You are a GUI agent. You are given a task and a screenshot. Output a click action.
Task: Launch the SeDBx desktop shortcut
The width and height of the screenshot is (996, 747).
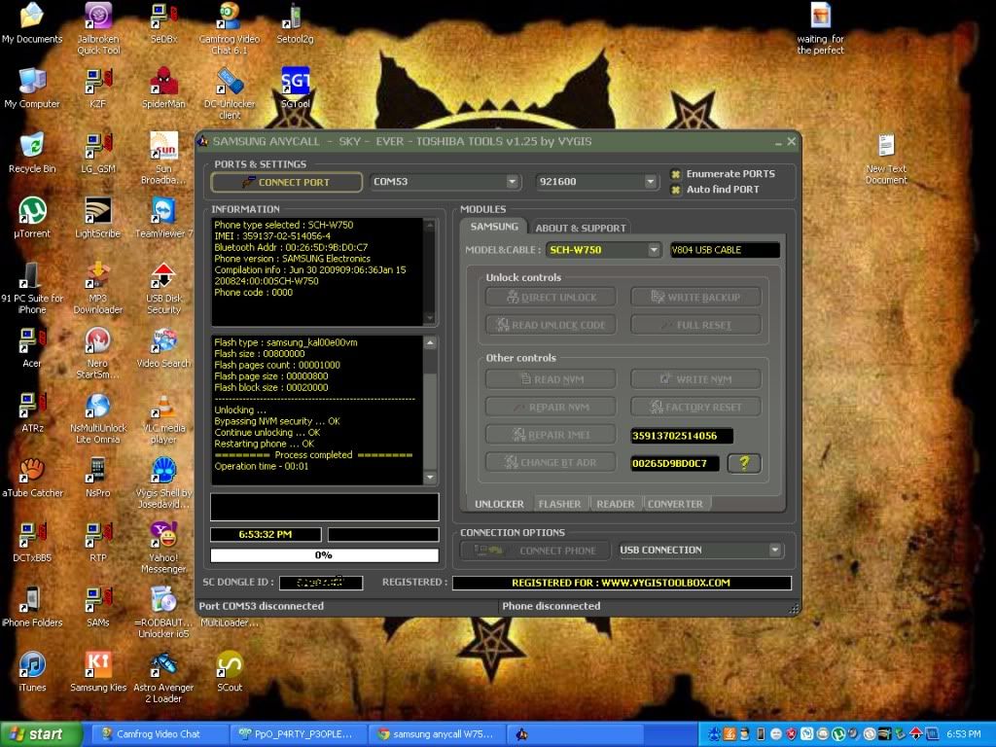click(x=163, y=23)
